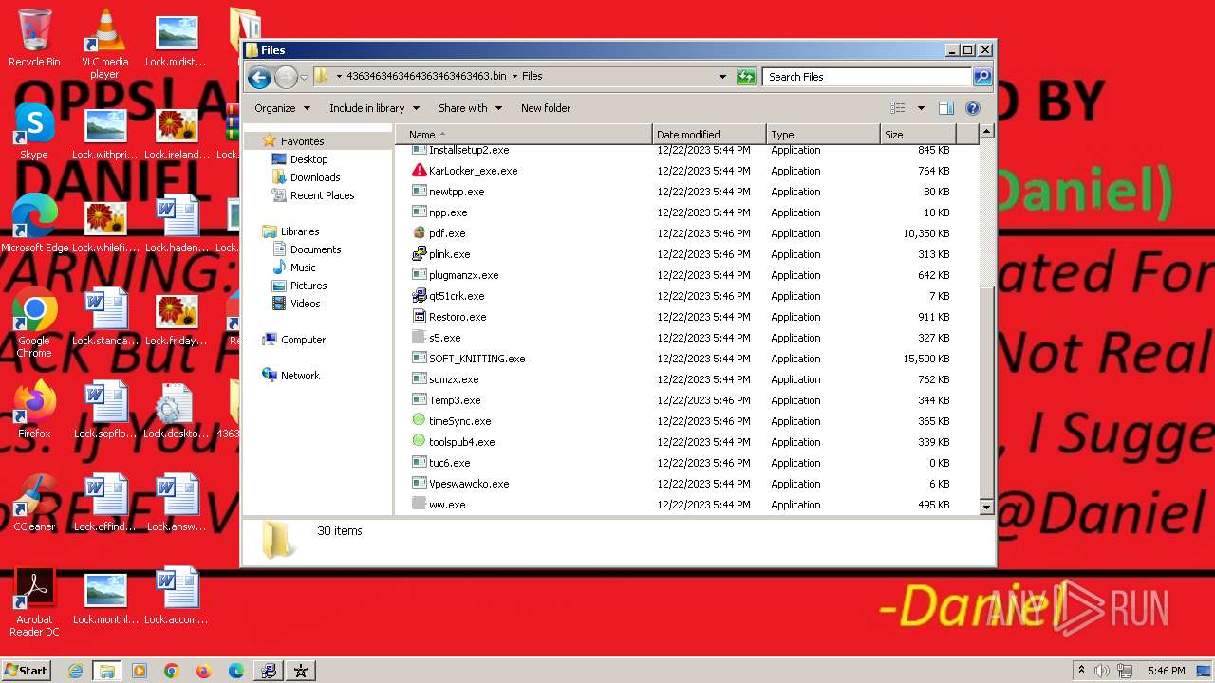Image resolution: width=1215 pixels, height=683 pixels.
Task: Select the plugmanzx.exe file name
Action: point(463,275)
